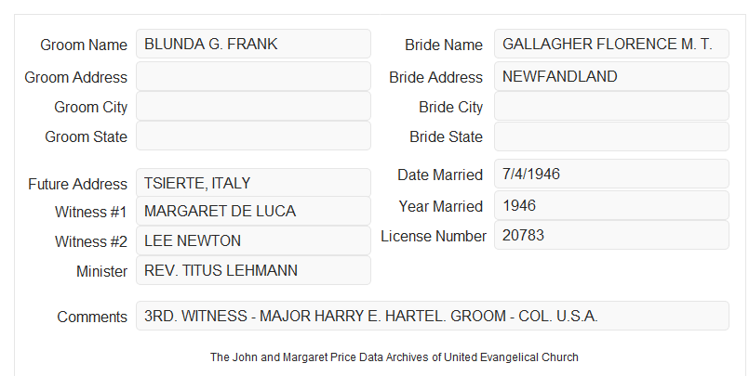Select the empty Groom Address field

tap(253, 76)
